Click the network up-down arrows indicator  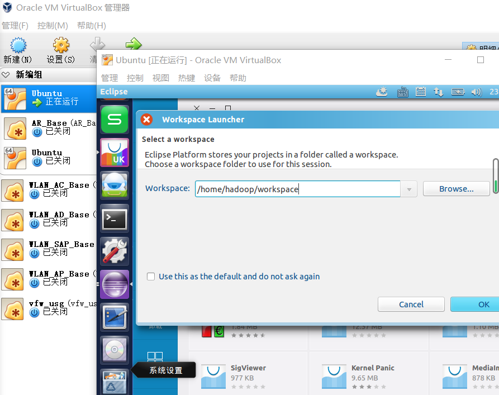439,92
